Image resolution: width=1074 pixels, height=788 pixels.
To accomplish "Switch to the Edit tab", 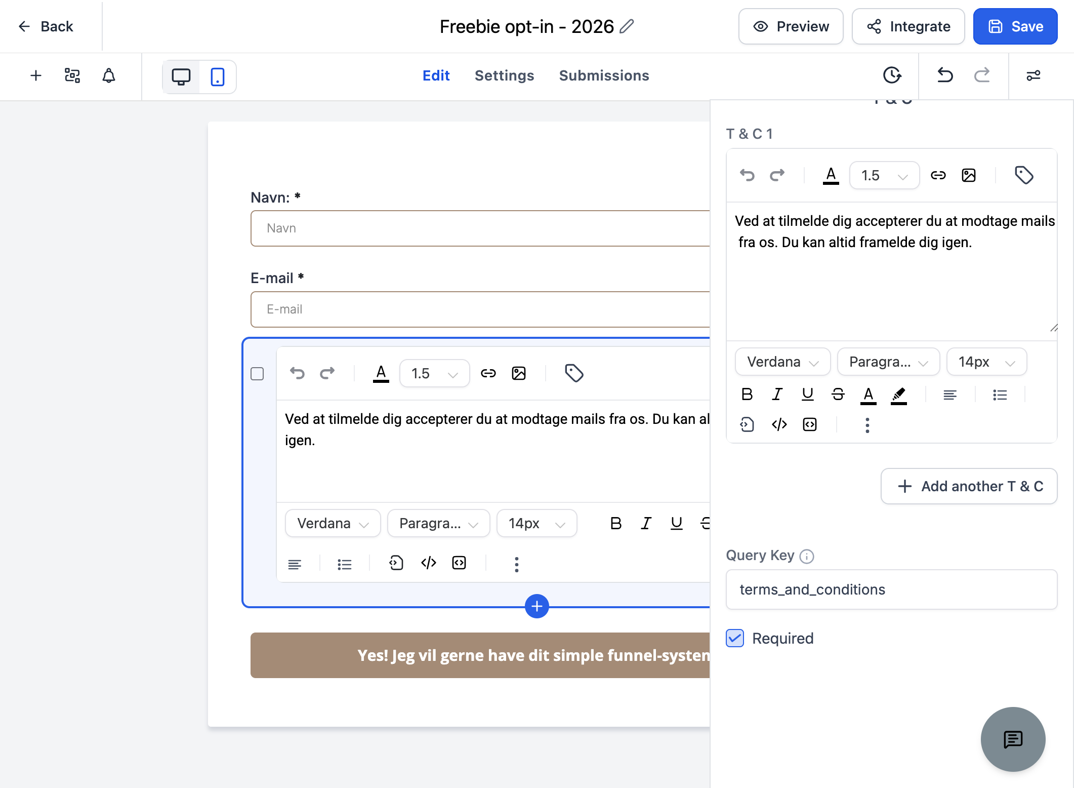I will tap(436, 75).
